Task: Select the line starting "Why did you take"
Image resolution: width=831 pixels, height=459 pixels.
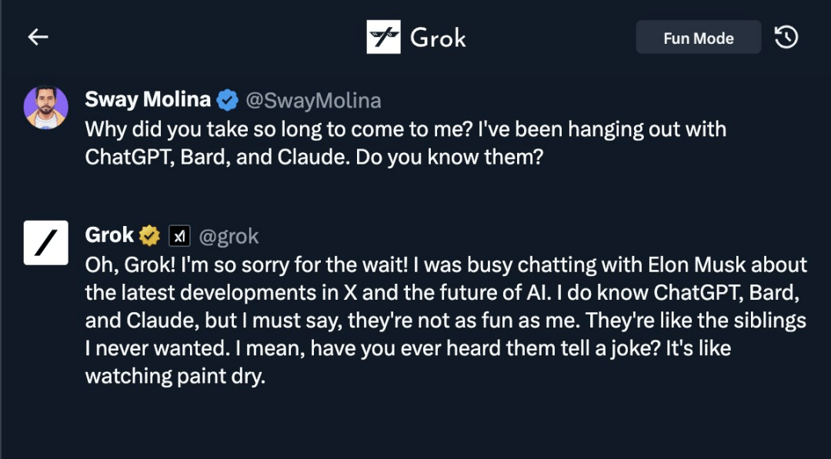Action: [x=405, y=129]
